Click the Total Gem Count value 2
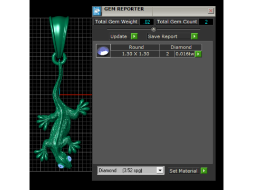This screenshot has width=253, height=190. pos(206,22)
